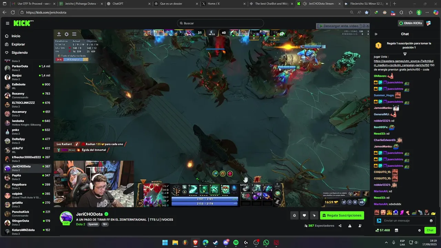Screen dimensions: 441x248
Task: Click the 387 Espectadores viewer count
Action: point(319,226)
